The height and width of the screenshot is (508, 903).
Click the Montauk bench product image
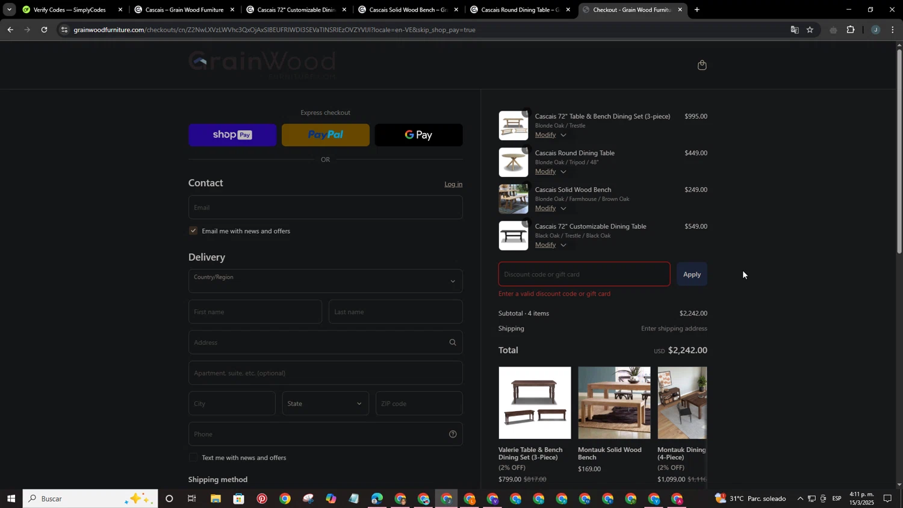(614, 403)
